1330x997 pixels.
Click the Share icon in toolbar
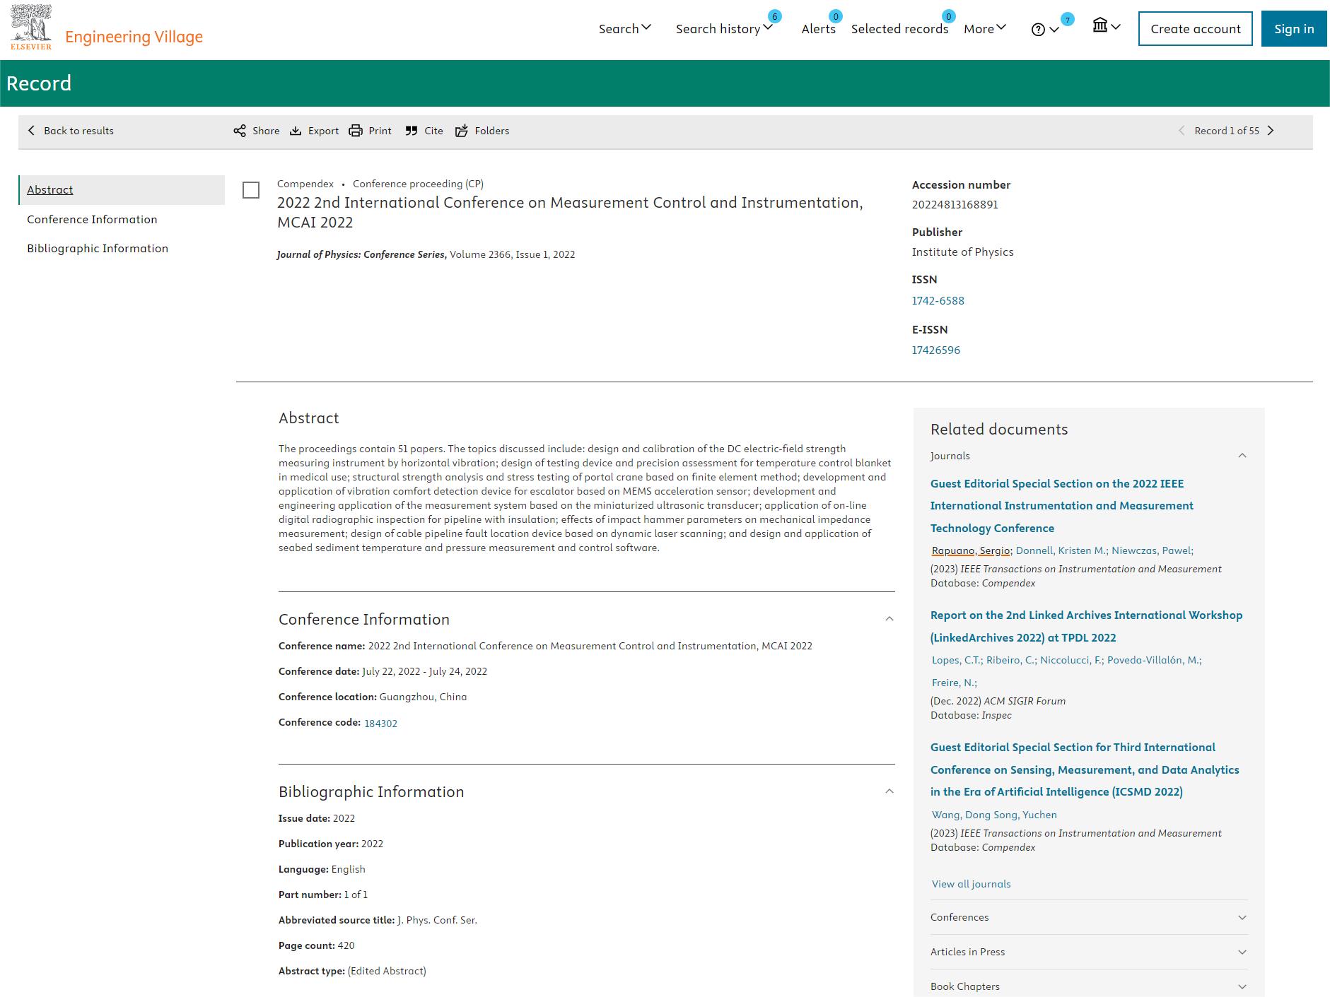tap(240, 131)
